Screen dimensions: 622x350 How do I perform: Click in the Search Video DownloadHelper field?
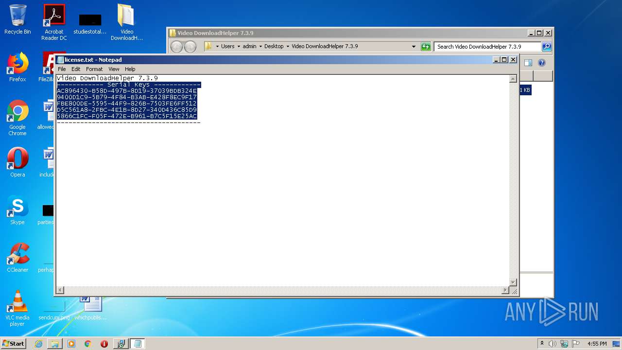pos(487,47)
